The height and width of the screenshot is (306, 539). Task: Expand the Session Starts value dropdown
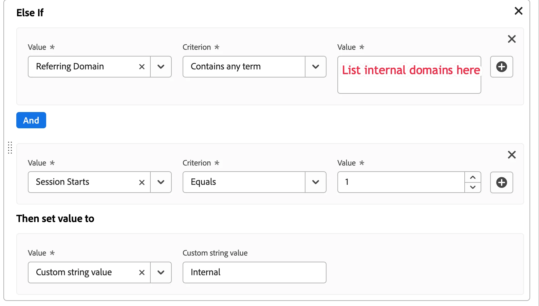(161, 182)
